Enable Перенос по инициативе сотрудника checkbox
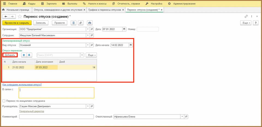The image size is (262, 127). [x=4, y=101]
